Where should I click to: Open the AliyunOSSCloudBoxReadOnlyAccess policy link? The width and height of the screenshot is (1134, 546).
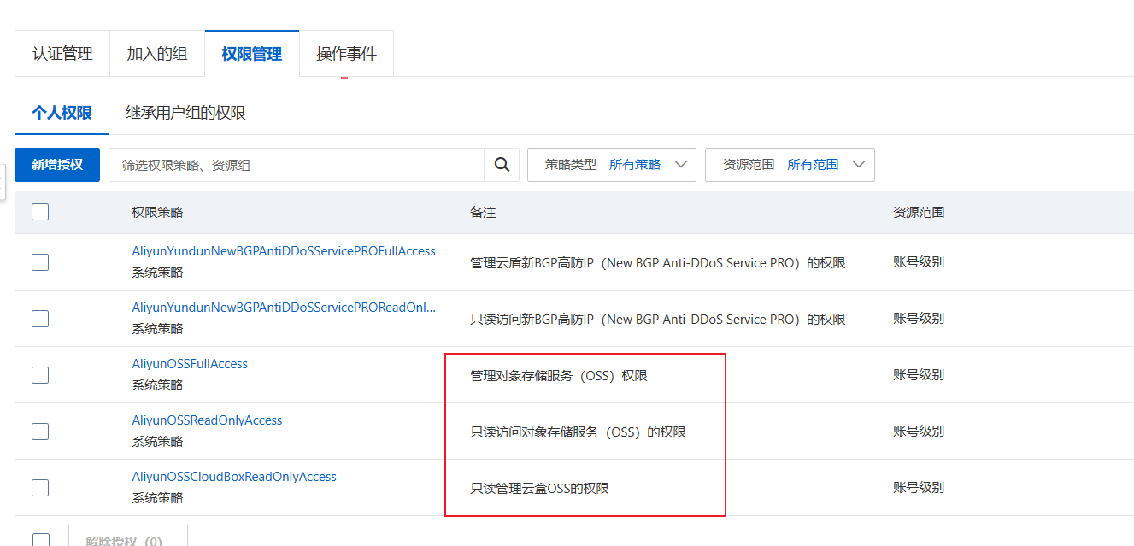coord(234,477)
